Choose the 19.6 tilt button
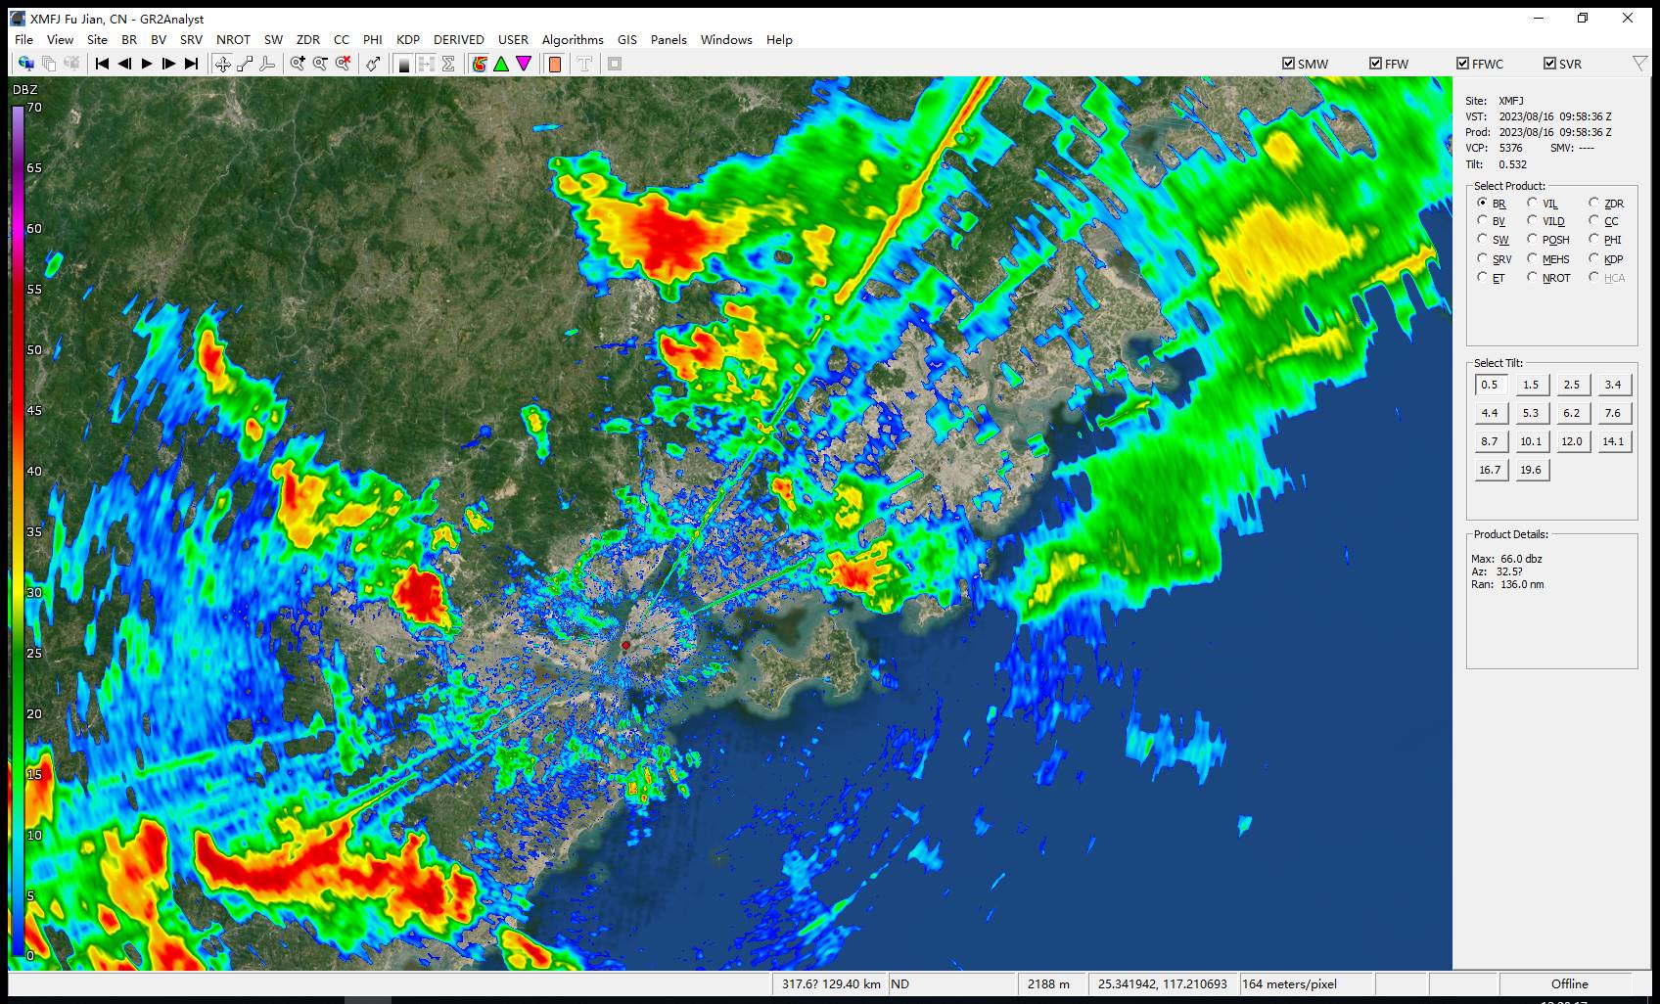 1530,470
